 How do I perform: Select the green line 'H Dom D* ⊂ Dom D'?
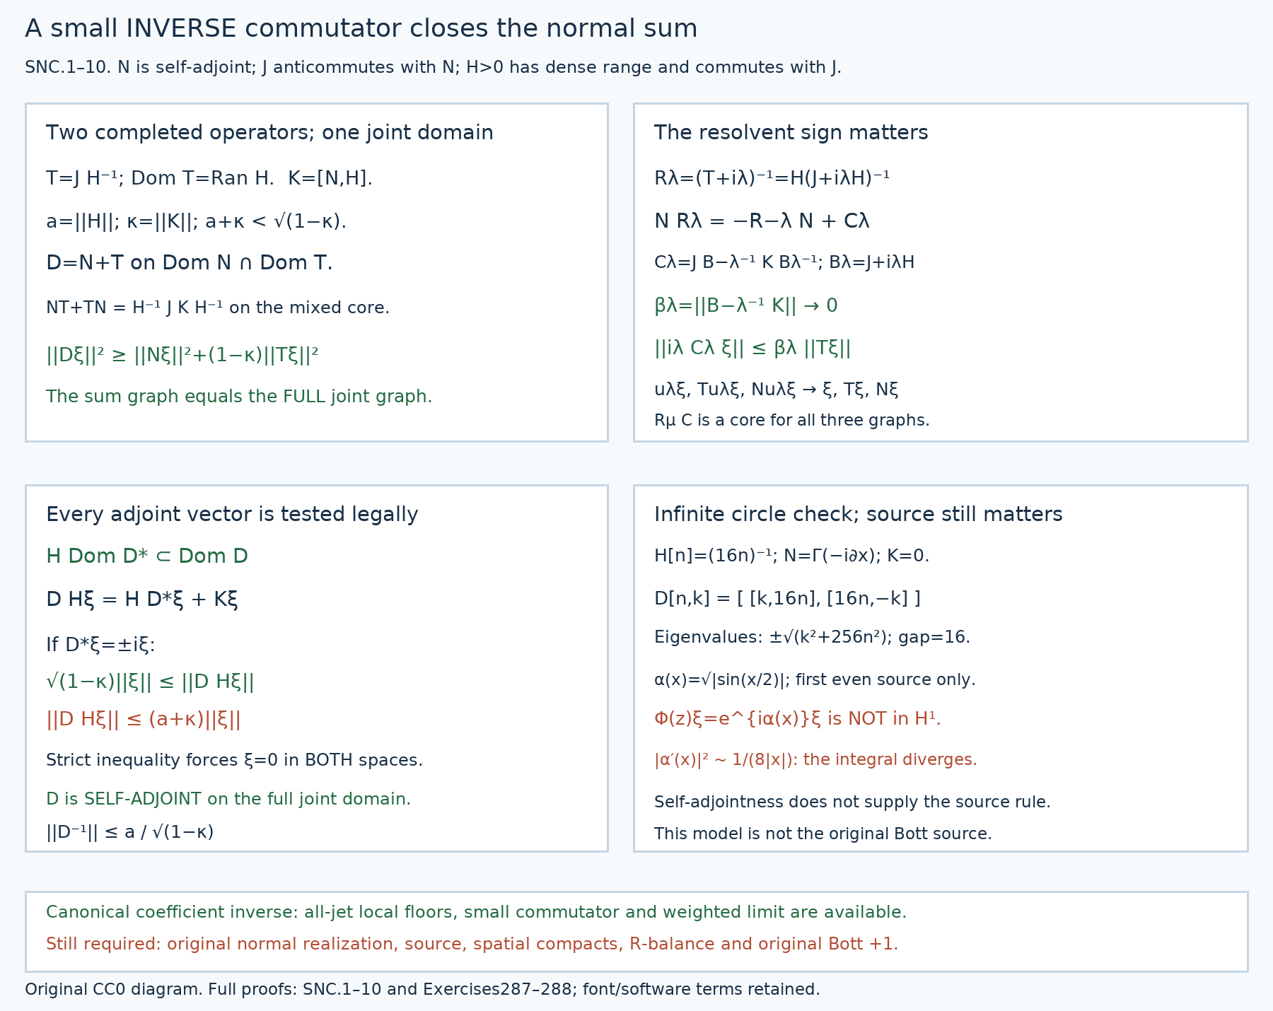click(147, 556)
